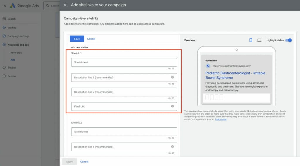The height and width of the screenshot is (166, 300).
Task: Focus the Sitelink 1 text field
Action: click(x=124, y=62)
